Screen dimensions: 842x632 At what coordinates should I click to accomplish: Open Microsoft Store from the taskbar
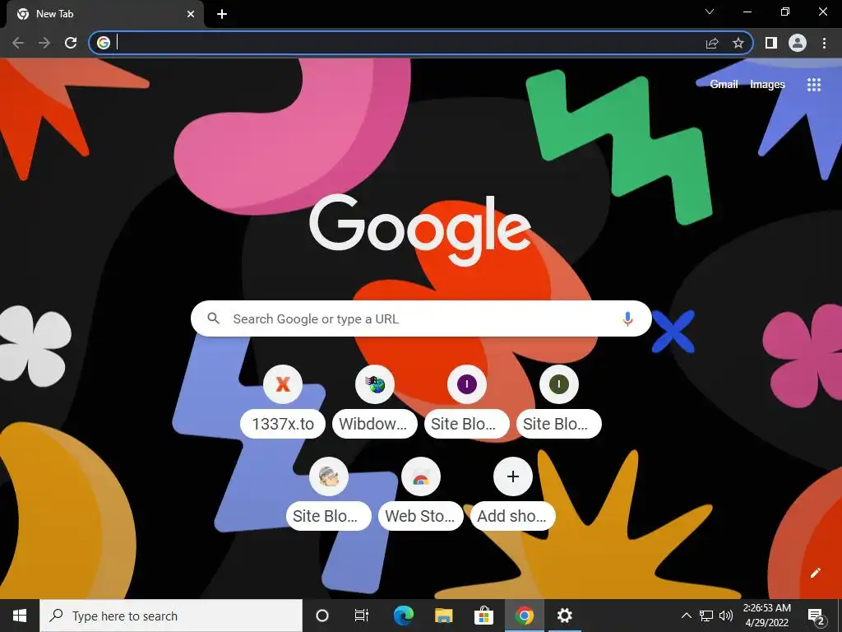[483, 616]
